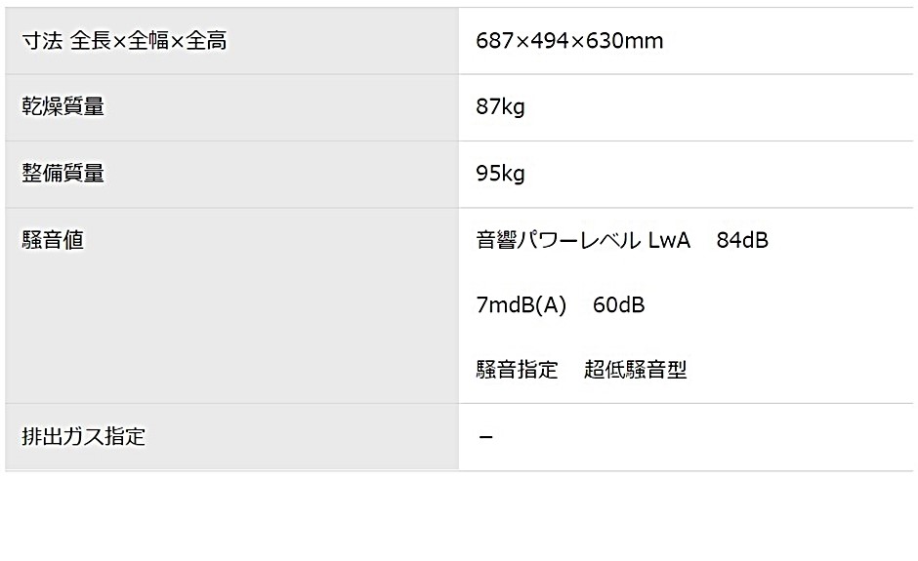Image resolution: width=918 pixels, height=561 pixels.
Task: Click the 騒音値 row label
Action: click(x=53, y=240)
